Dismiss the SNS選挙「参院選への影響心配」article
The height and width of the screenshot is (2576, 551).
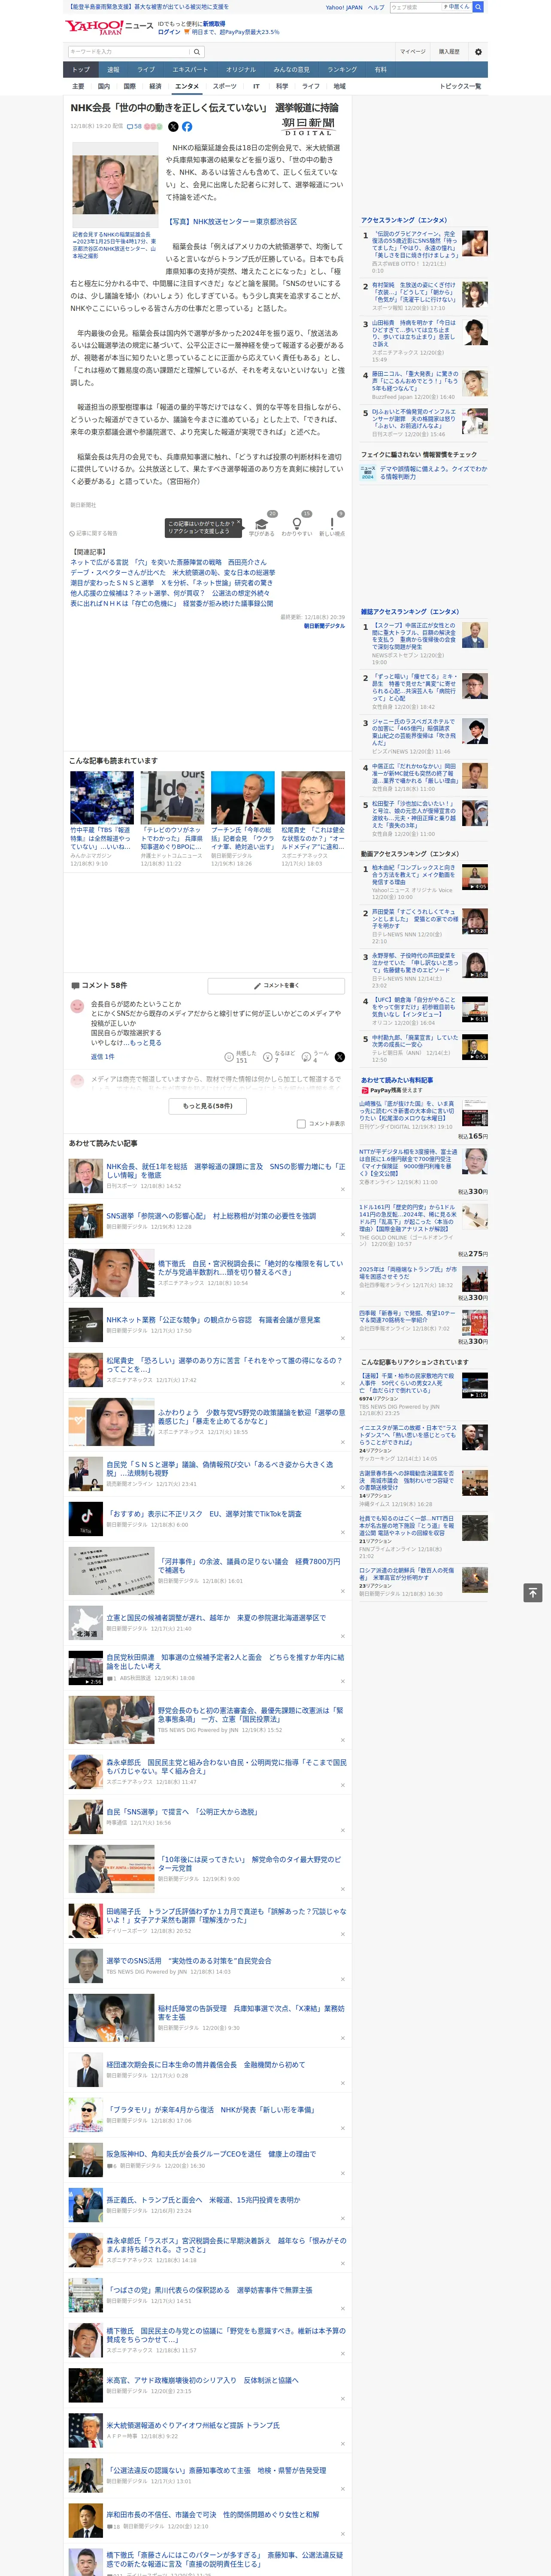coord(343,1234)
